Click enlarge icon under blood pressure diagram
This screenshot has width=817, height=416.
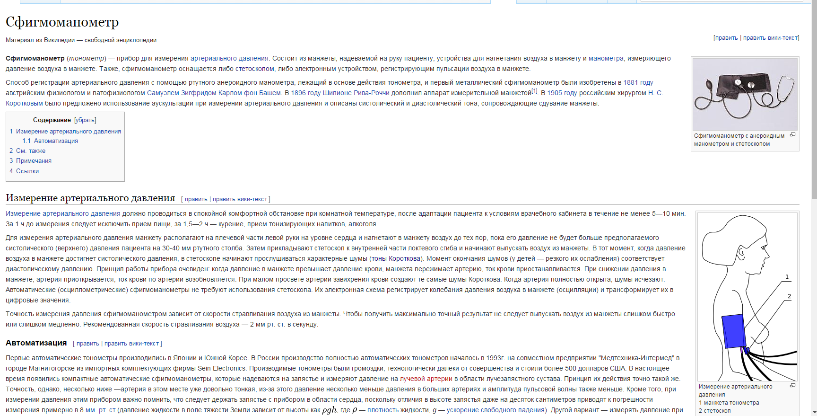coord(793,386)
